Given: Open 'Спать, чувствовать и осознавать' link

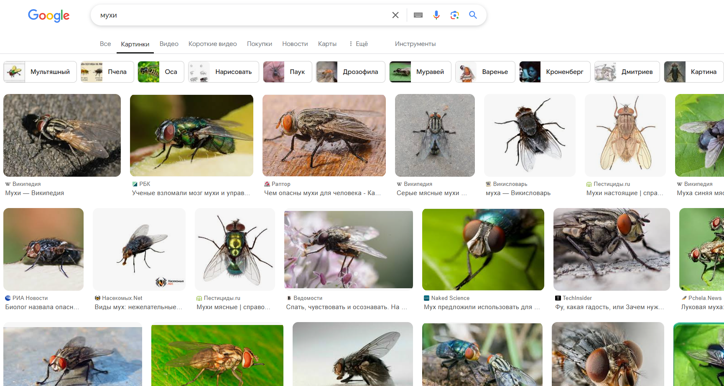Looking at the screenshot, I should click(347, 307).
